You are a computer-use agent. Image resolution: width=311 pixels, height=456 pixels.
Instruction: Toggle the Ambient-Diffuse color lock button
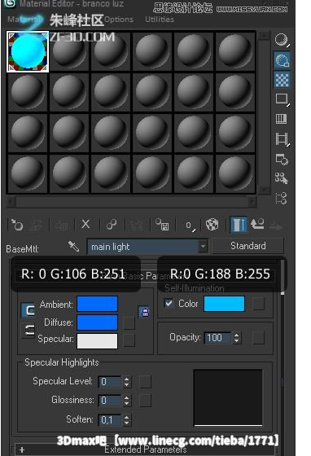28,310
